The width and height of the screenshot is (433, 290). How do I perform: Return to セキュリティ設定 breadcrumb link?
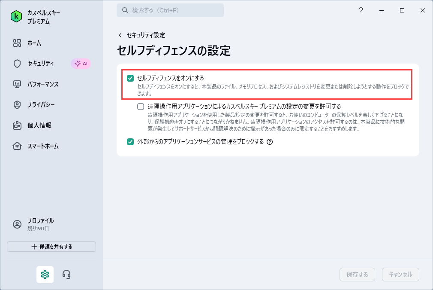pos(146,35)
